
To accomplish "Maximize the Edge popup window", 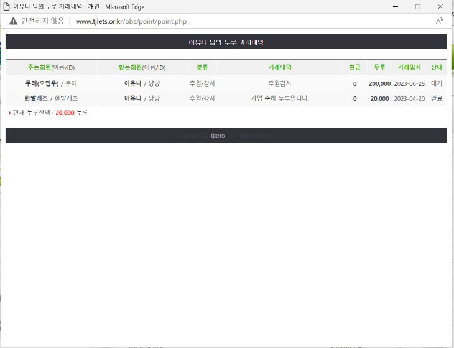I will (x=417, y=6).
